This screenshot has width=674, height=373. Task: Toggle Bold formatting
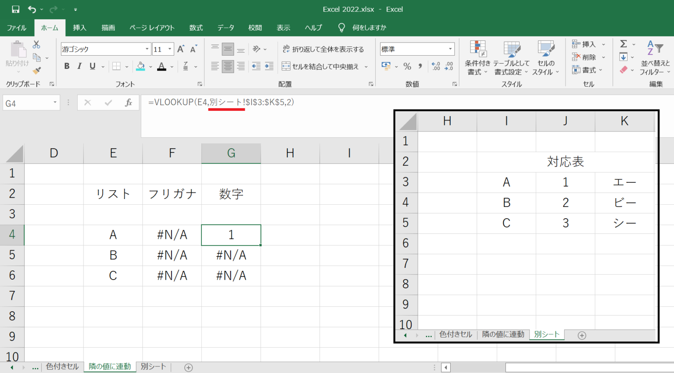coord(67,66)
